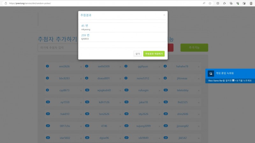Click the 추첨결과 저장하기 button
The height and width of the screenshot is (143, 255).
tap(154, 54)
